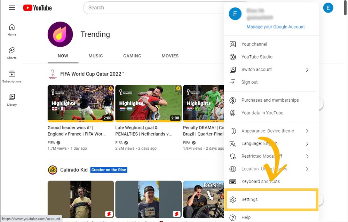Open Shorts from the sidebar
Viewport: 348px width, 222px height.
point(12,53)
